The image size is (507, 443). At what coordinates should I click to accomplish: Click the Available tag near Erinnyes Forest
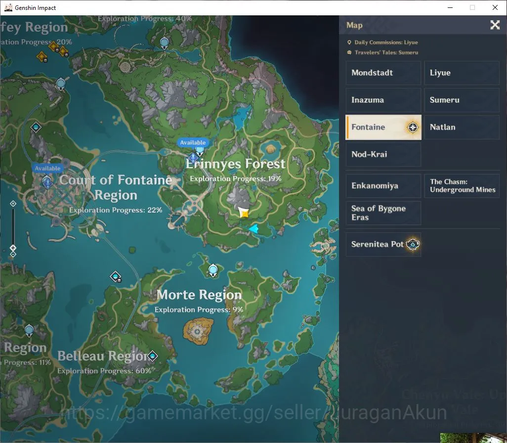pyautogui.click(x=193, y=142)
